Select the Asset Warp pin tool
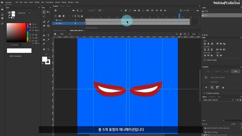The height and width of the screenshot is (136, 242). 44,44
